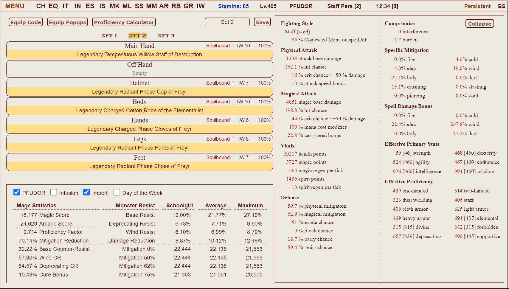The height and width of the screenshot is (289, 509).
Task: Click the empty Off Hand slot
Action: coord(139,73)
